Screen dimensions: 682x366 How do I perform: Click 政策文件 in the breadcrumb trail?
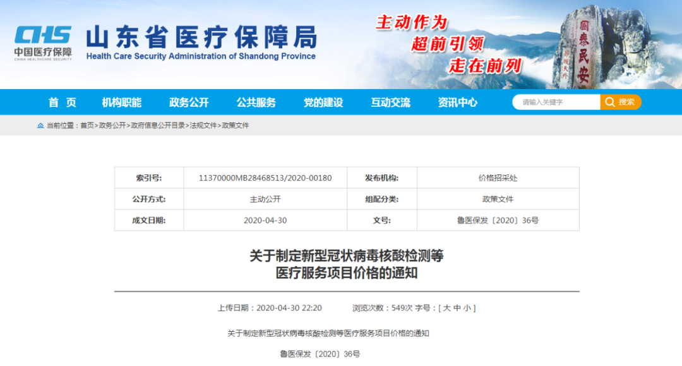pos(235,126)
